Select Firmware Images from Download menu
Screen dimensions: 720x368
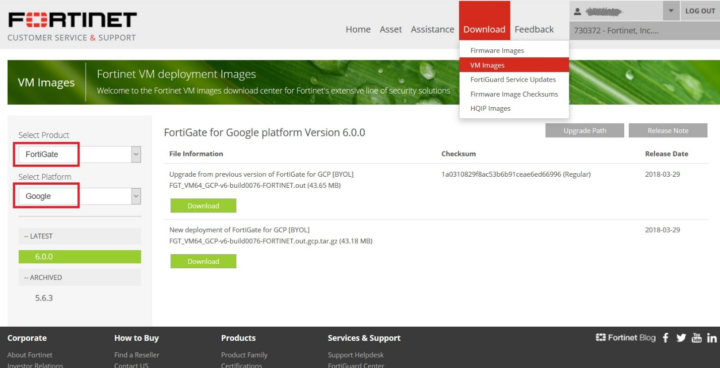[x=497, y=50]
